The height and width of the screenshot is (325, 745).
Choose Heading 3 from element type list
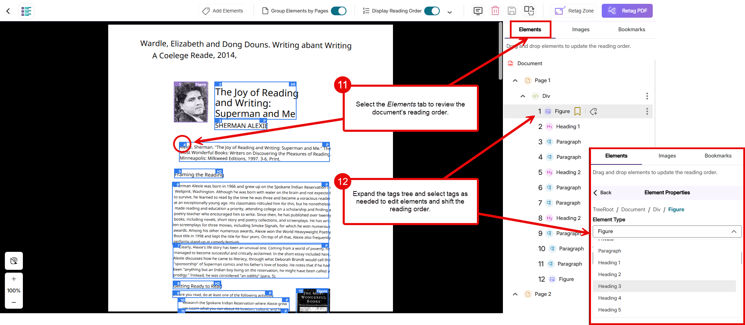[664, 286]
